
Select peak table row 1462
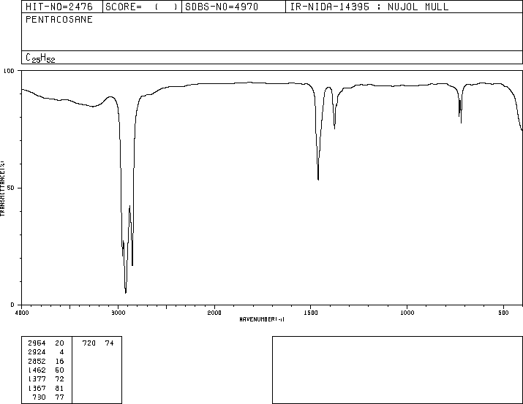tap(46, 370)
